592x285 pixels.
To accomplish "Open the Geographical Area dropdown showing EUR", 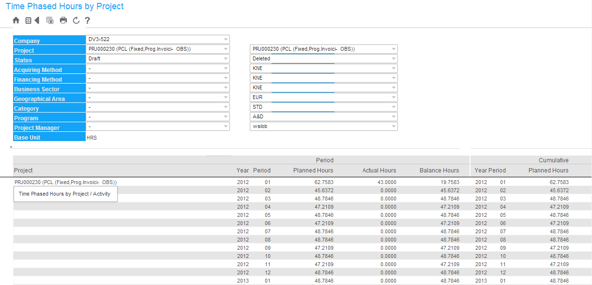I will point(394,98).
